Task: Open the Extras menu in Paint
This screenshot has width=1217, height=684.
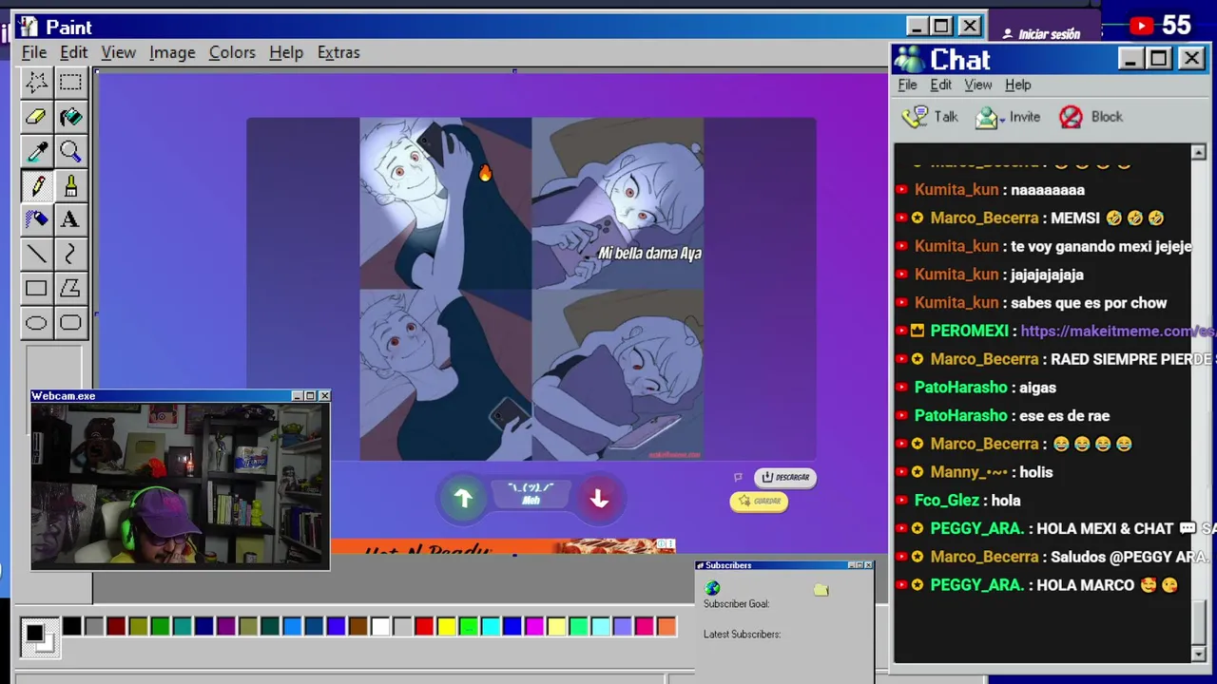Action: pyautogui.click(x=338, y=52)
